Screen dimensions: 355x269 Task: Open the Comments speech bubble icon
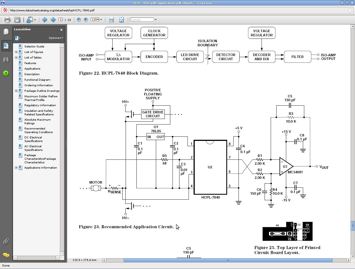(x=6, y=255)
